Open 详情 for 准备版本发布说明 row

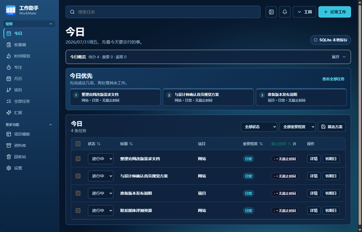pyautogui.click(x=314, y=193)
